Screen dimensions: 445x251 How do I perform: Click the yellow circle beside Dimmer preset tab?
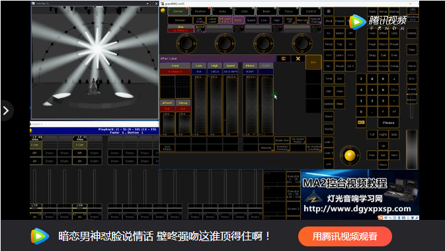[163, 11]
